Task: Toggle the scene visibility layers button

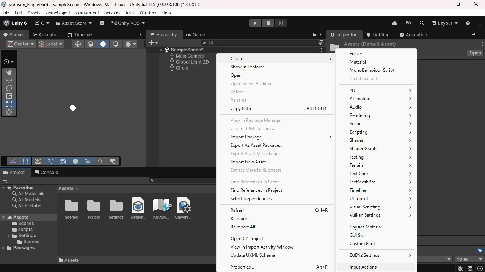Action: pyautogui.click(x=88, y=161)
